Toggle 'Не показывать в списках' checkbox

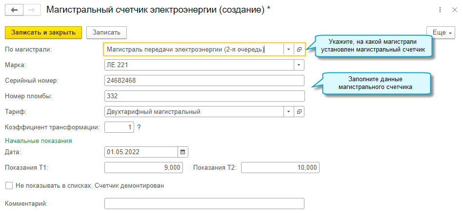8,185
